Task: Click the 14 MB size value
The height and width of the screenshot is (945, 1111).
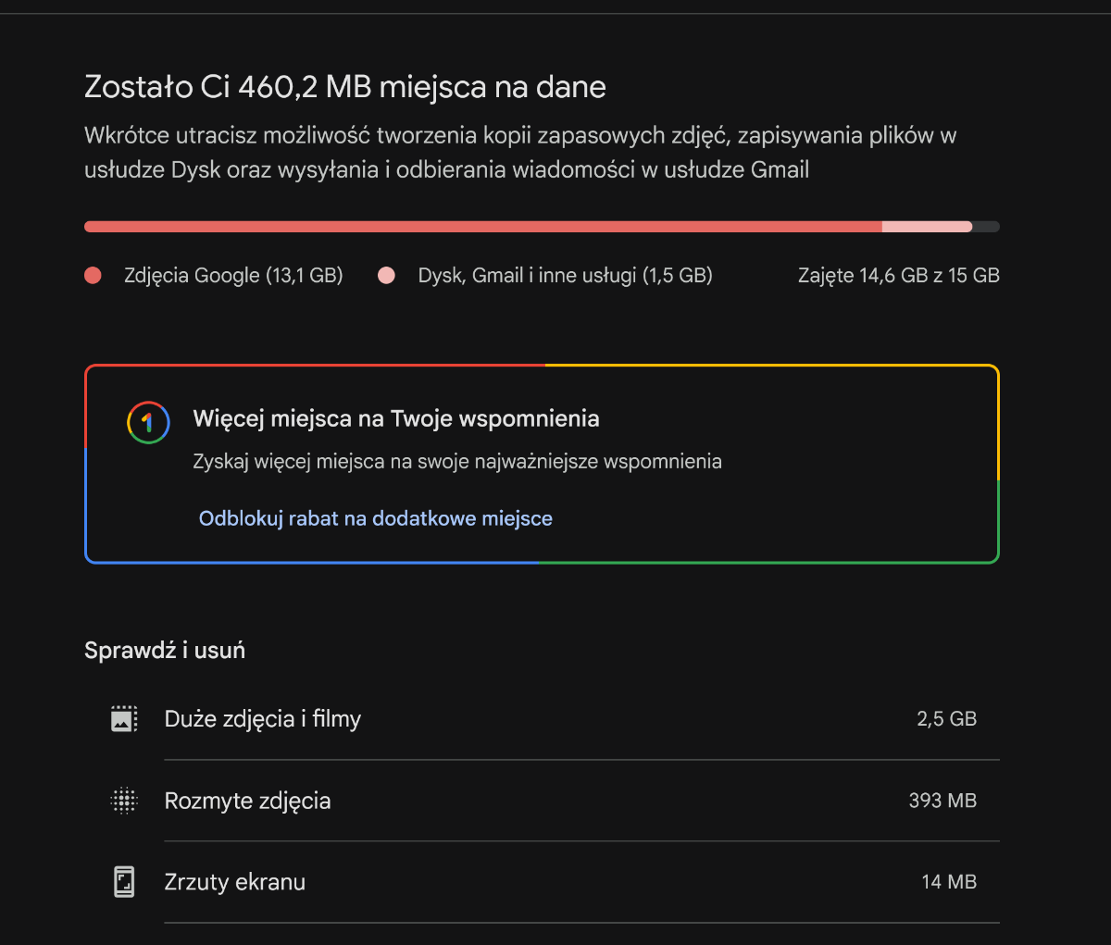Action: tap(949, 882)
